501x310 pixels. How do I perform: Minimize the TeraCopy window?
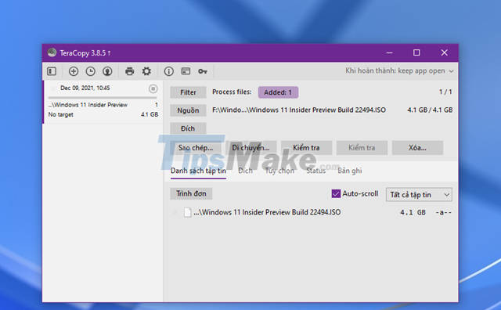(x=389, y=52)
